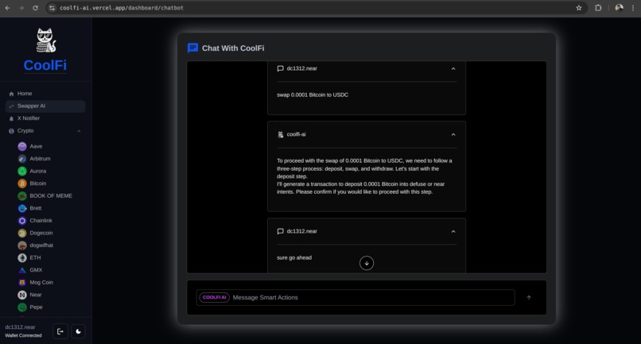Select the Arbitrum token icon

22,159
